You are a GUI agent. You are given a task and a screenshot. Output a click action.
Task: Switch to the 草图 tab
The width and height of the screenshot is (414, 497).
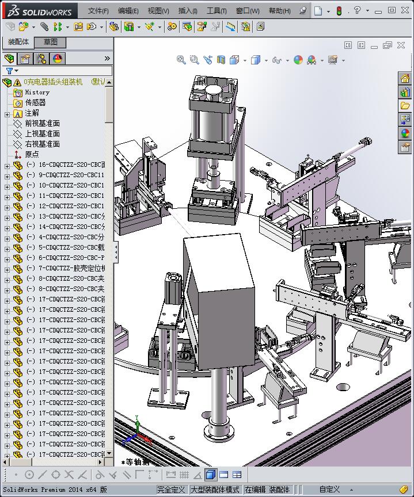coord(50,42)
